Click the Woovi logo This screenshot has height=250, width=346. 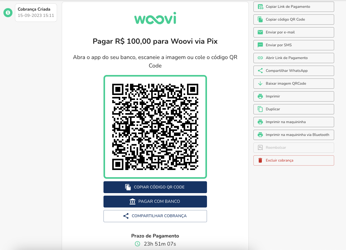coord(155,18)
